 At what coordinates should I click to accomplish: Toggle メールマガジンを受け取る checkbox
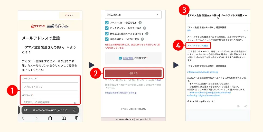107,23
